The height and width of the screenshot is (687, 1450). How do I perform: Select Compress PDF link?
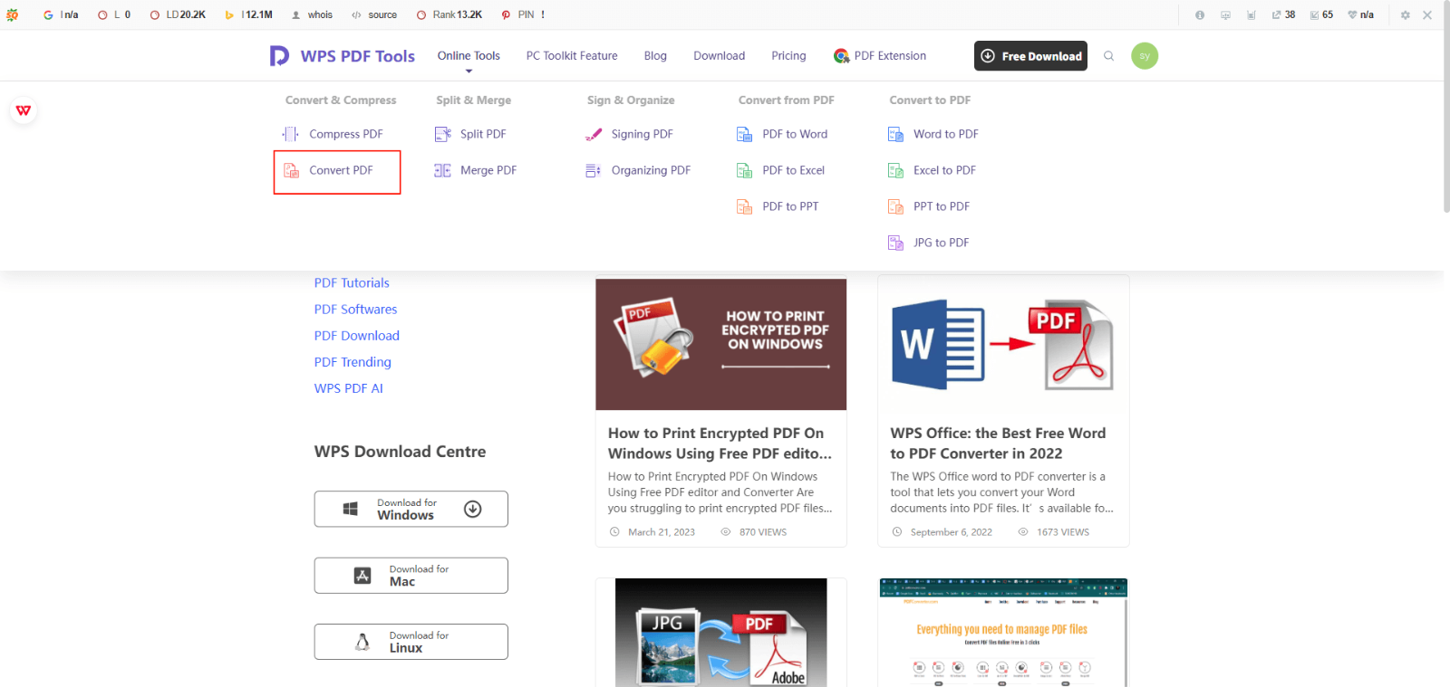coord(346,134)
